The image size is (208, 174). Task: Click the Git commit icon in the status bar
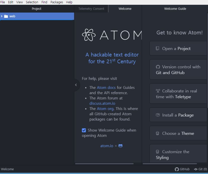coord(196,169)
